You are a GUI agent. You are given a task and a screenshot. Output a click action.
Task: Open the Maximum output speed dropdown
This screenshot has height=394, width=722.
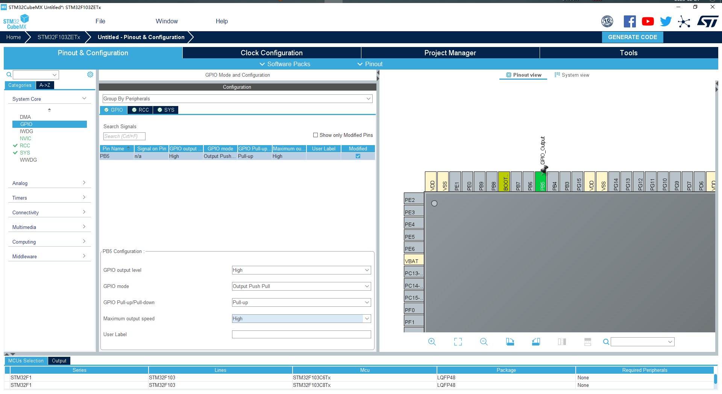tap(301, 318)
